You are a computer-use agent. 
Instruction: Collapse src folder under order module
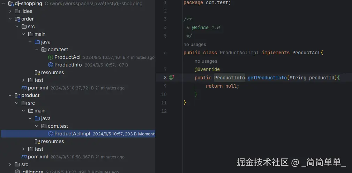click(x=17, y=26)
